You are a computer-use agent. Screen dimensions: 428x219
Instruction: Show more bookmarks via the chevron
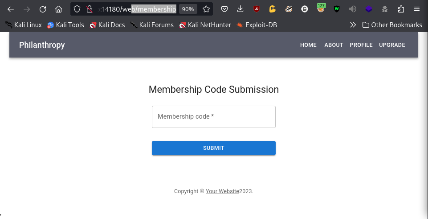tap(353, 25)
